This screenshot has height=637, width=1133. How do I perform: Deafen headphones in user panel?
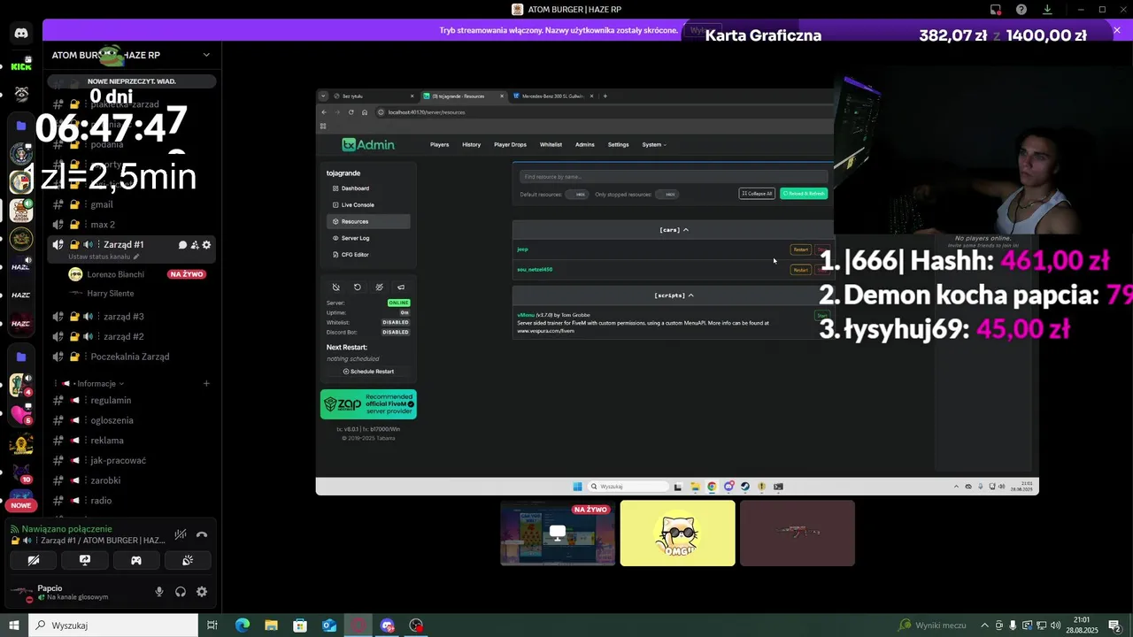[x=181, y=592]
